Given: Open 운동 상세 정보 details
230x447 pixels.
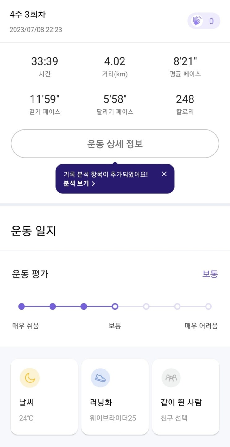Looking at the screenshot, I should tap(115, 144).
